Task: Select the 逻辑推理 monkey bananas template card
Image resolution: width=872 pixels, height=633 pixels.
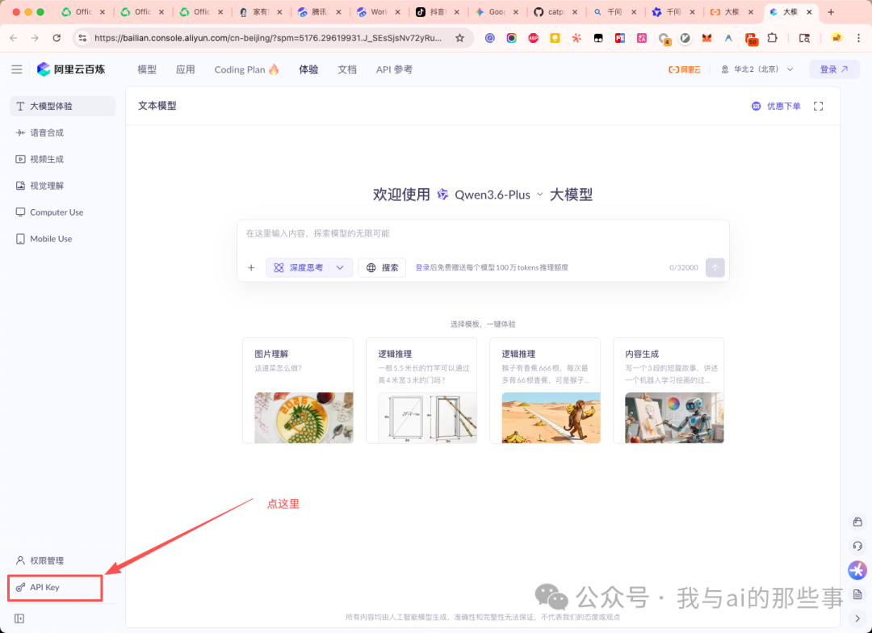Action: (545, 391)
